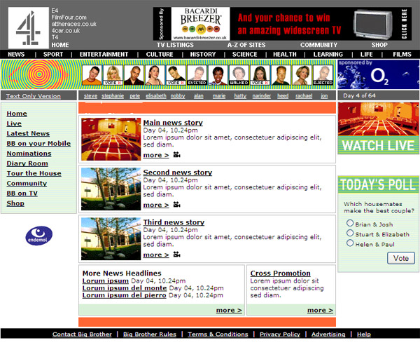
Task: Open the Learning section
Action: (328, 54)
